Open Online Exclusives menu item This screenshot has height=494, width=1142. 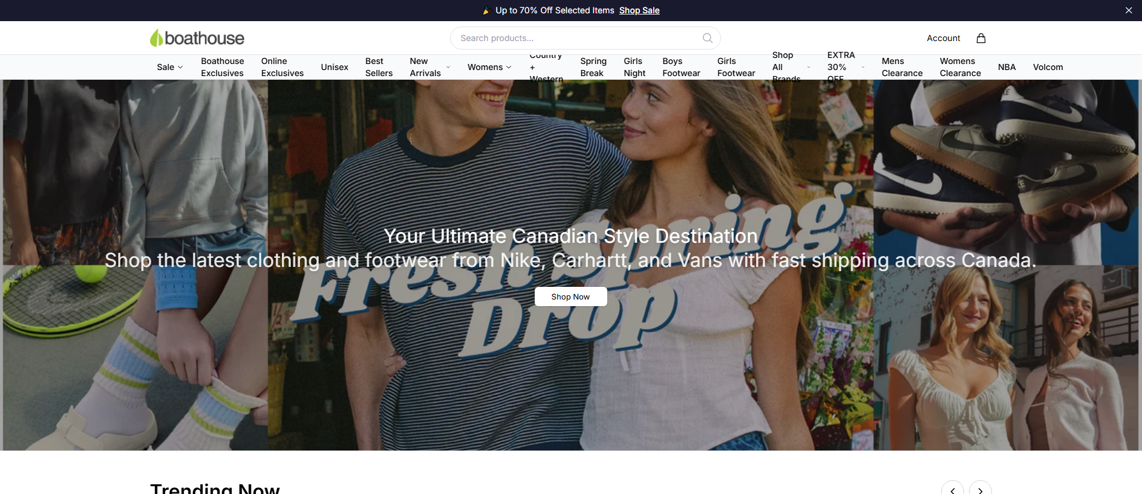(x=282, y=67)
